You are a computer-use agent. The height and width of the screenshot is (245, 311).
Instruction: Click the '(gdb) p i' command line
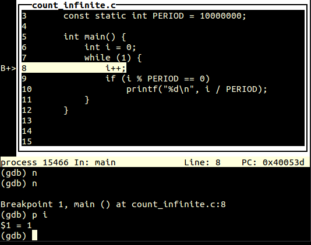coord(24,215)
